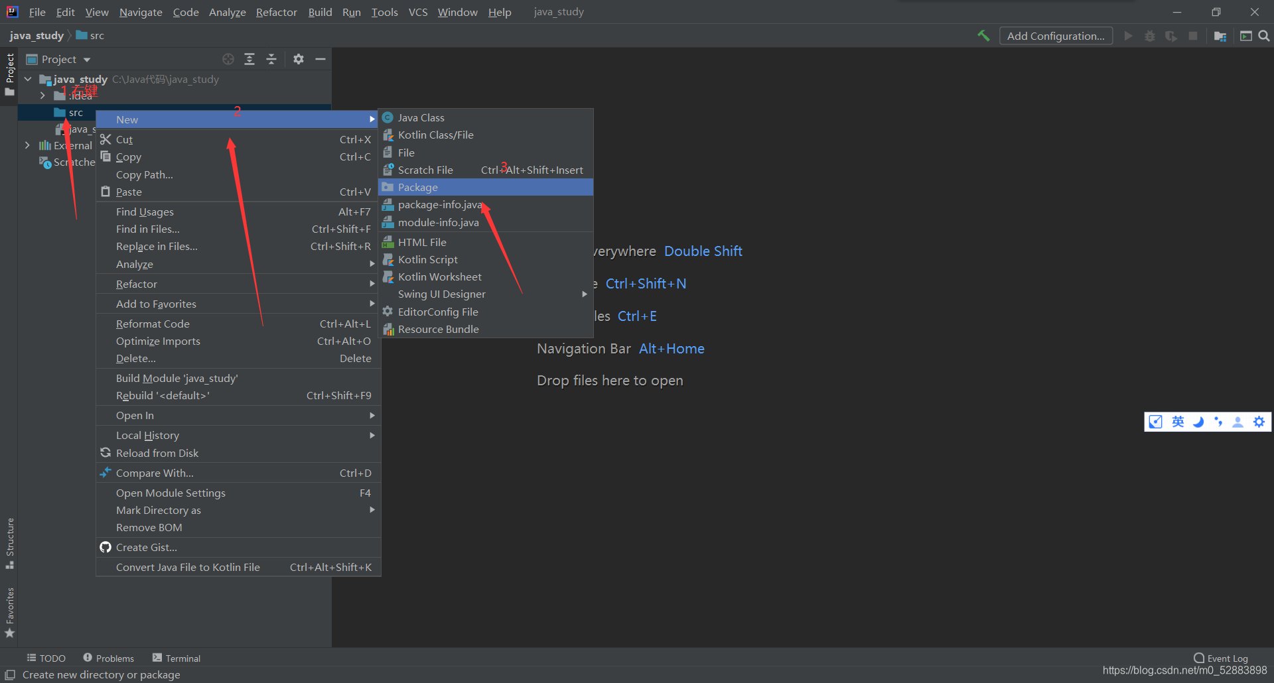
Task: Click Run with Coverage icon
Action: tap(1171, 36)
